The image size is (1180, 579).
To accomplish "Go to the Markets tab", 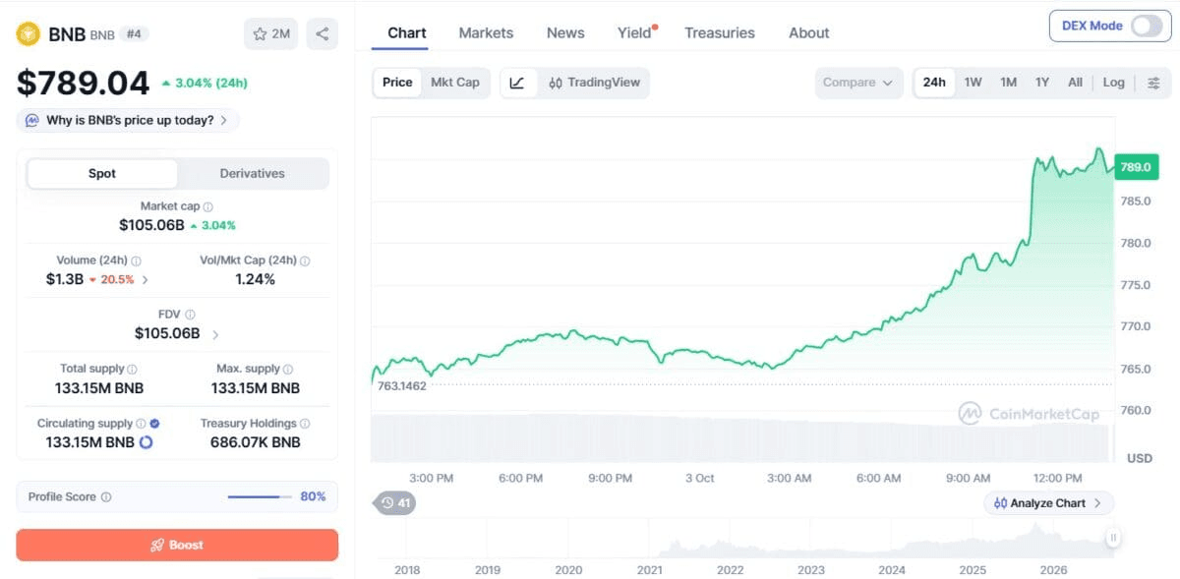I will click(x=486, y=32).
